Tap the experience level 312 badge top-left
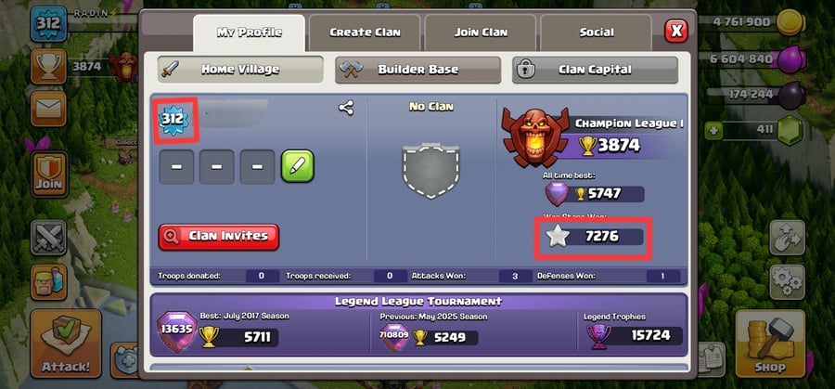835x389 pixels. click(x=48, y=24)
